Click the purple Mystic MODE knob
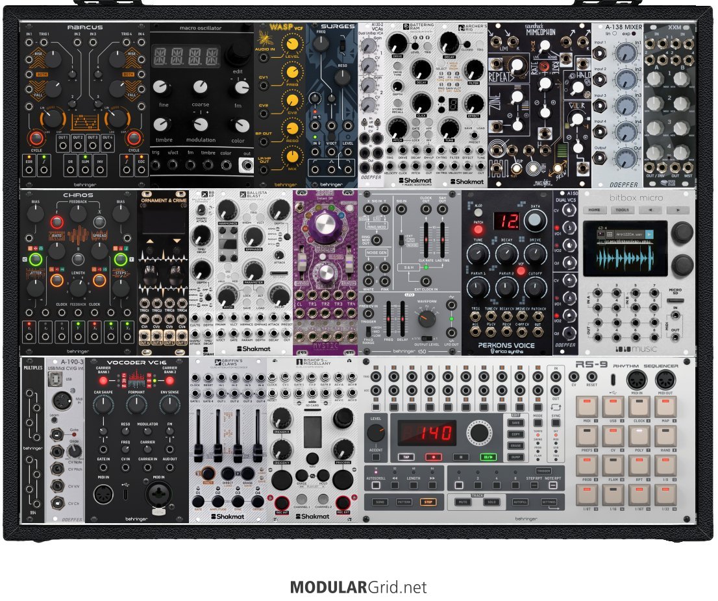The height and width of the screenshot is (601, 718). [x=325, y=226]
